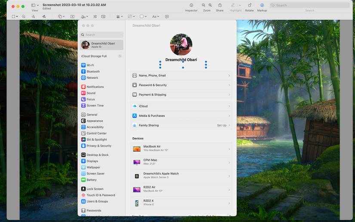355x222 pixels.
Task: Click 'Desktop & Dock' in the pictured sidebar
Action: pyautogui.click(x=98, y=155)
